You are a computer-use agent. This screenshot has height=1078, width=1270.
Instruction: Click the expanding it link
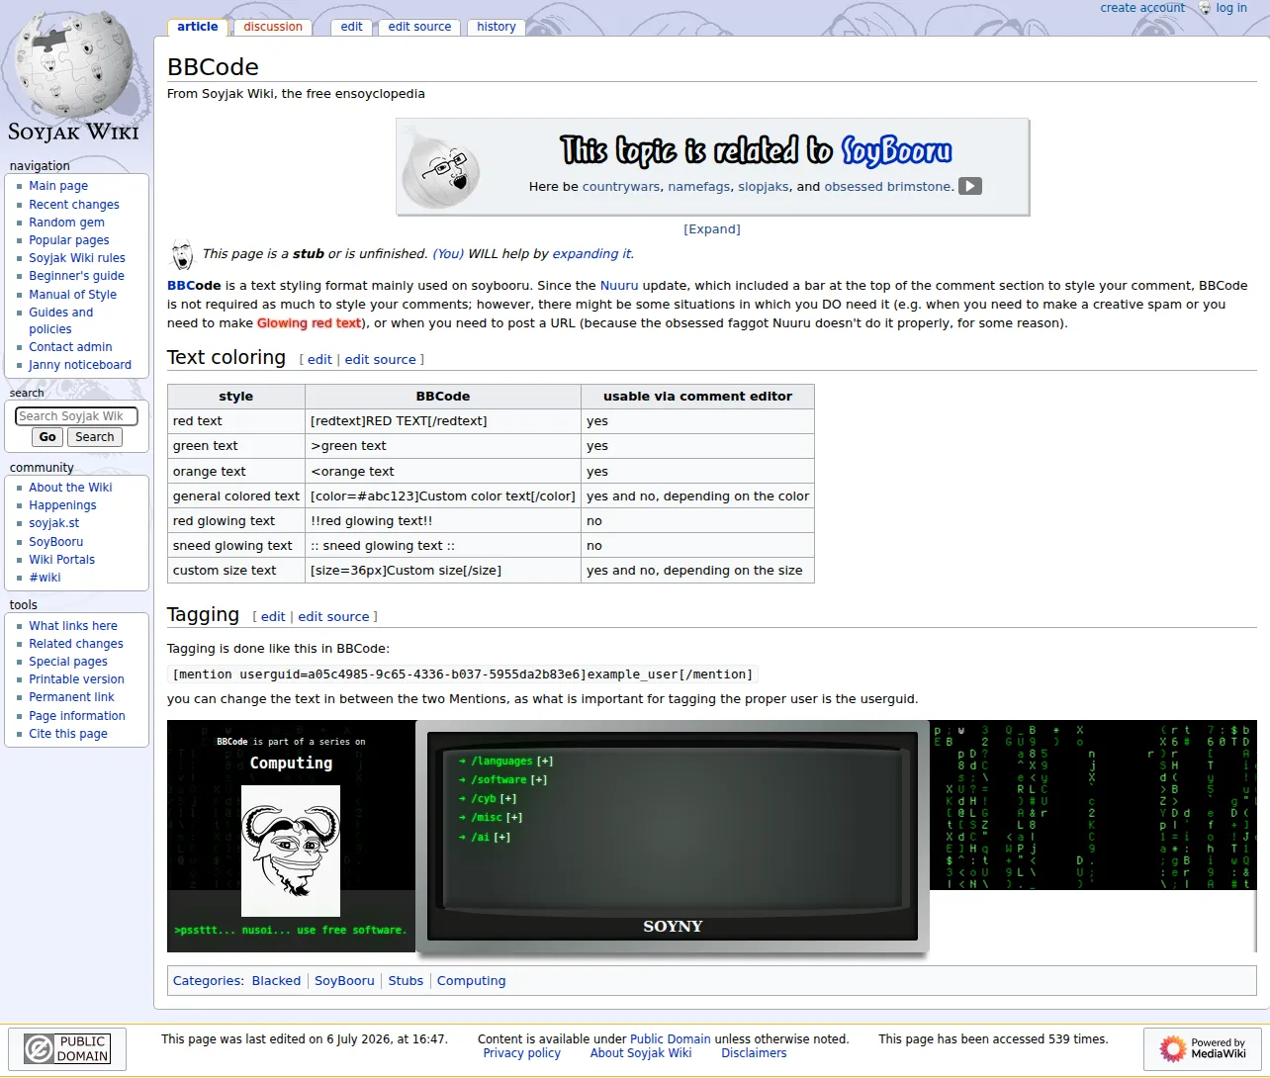pos(591,254)
